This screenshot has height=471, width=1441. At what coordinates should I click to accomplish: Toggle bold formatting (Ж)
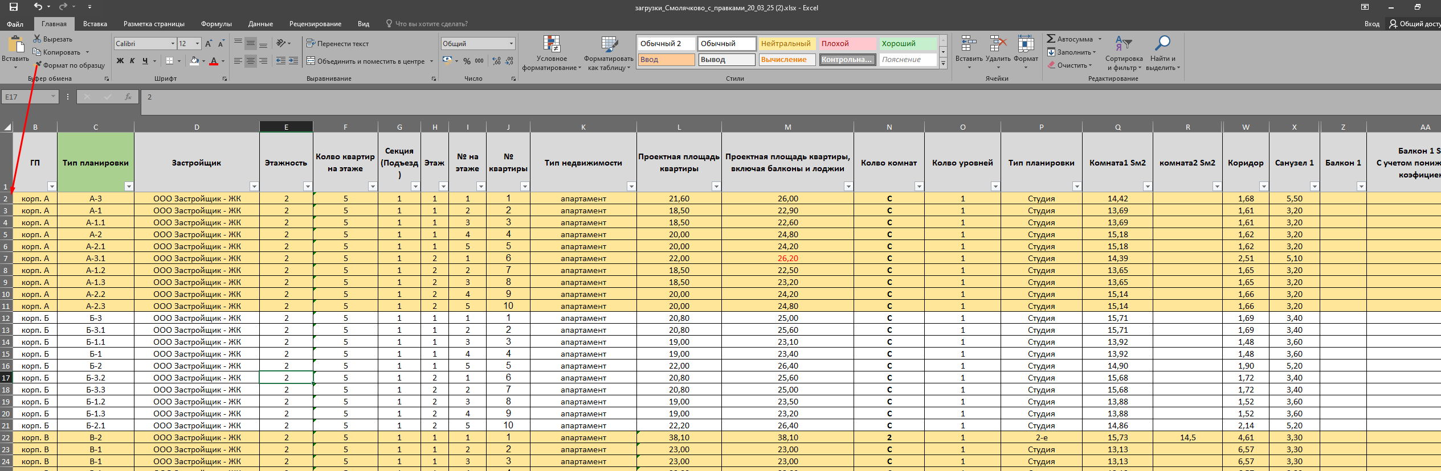coord(120,61)
